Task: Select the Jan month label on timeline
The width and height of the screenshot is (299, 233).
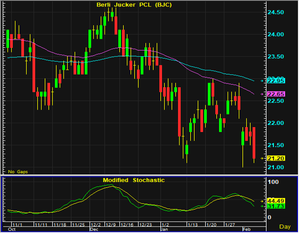Action: click(164, 229)
